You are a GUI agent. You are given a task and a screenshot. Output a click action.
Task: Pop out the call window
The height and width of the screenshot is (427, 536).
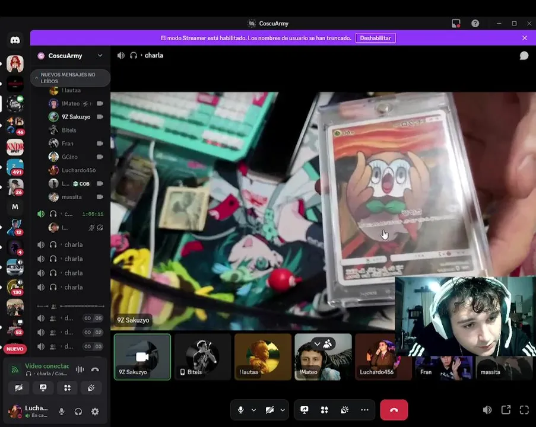[506, 410]
